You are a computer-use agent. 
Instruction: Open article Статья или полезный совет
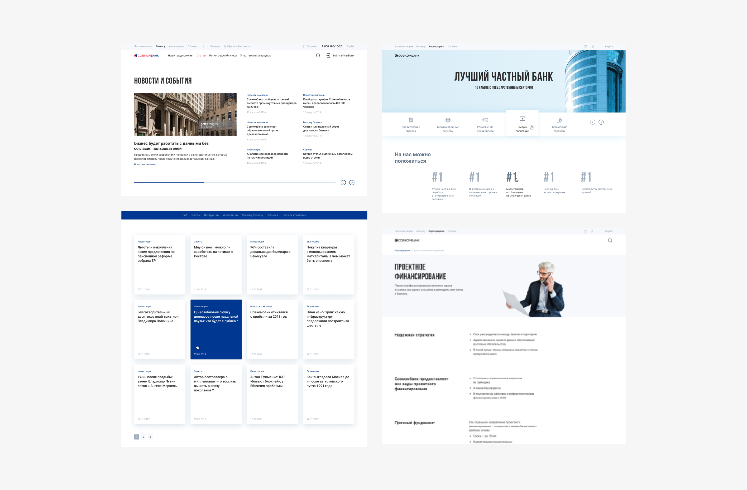(321, 128)
